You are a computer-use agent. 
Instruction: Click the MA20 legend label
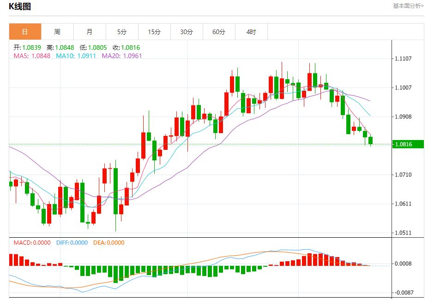[122, 56]
